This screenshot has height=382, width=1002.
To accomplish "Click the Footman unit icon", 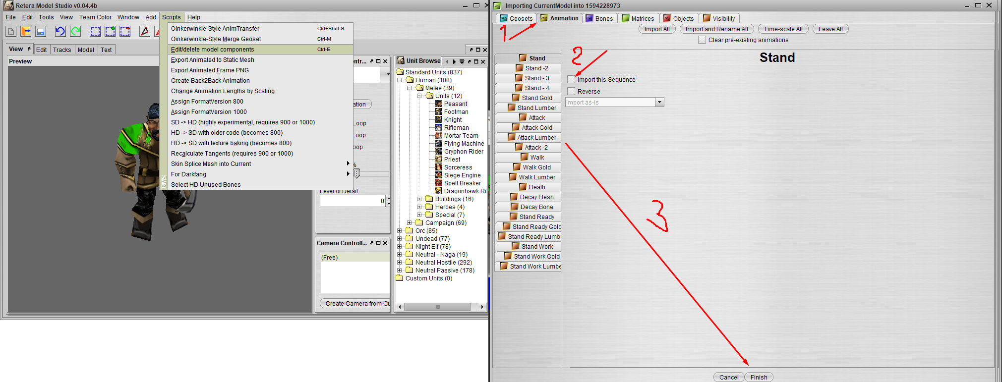I will point(439,112).
